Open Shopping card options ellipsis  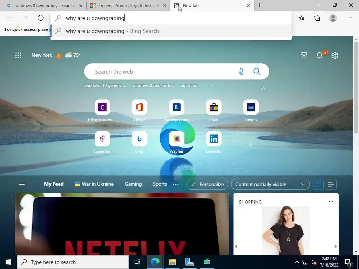coord(331,201)
